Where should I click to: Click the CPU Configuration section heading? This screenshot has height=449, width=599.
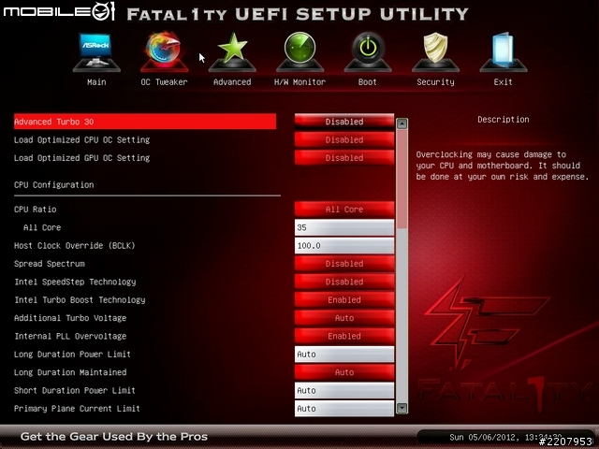click(x=54, y=185)
